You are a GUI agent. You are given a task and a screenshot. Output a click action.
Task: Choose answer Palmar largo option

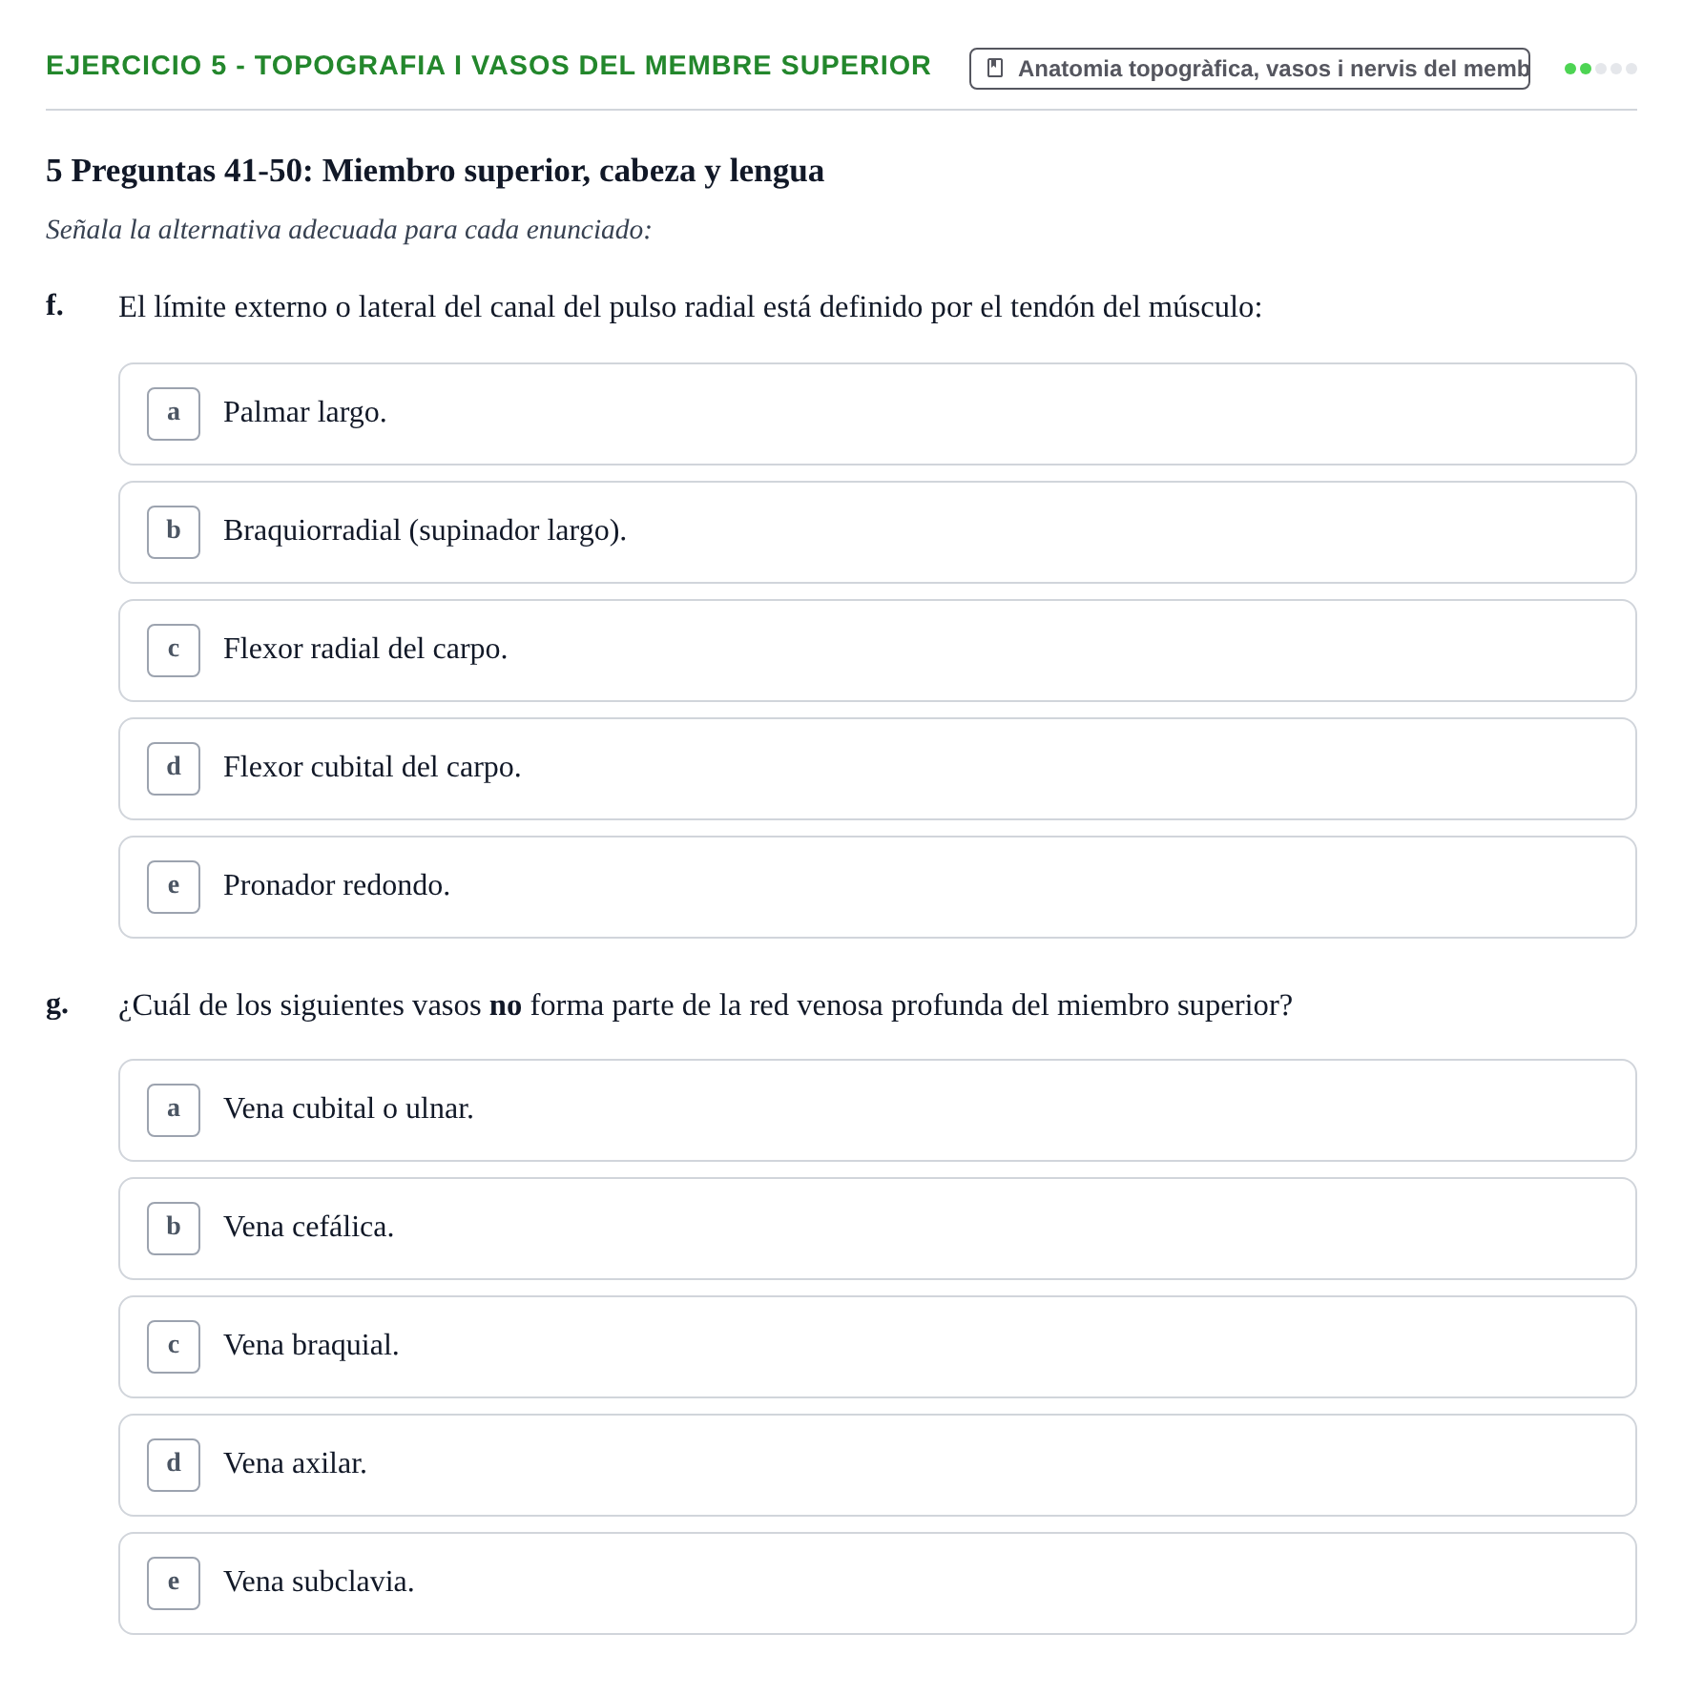(x=878, y=414)
